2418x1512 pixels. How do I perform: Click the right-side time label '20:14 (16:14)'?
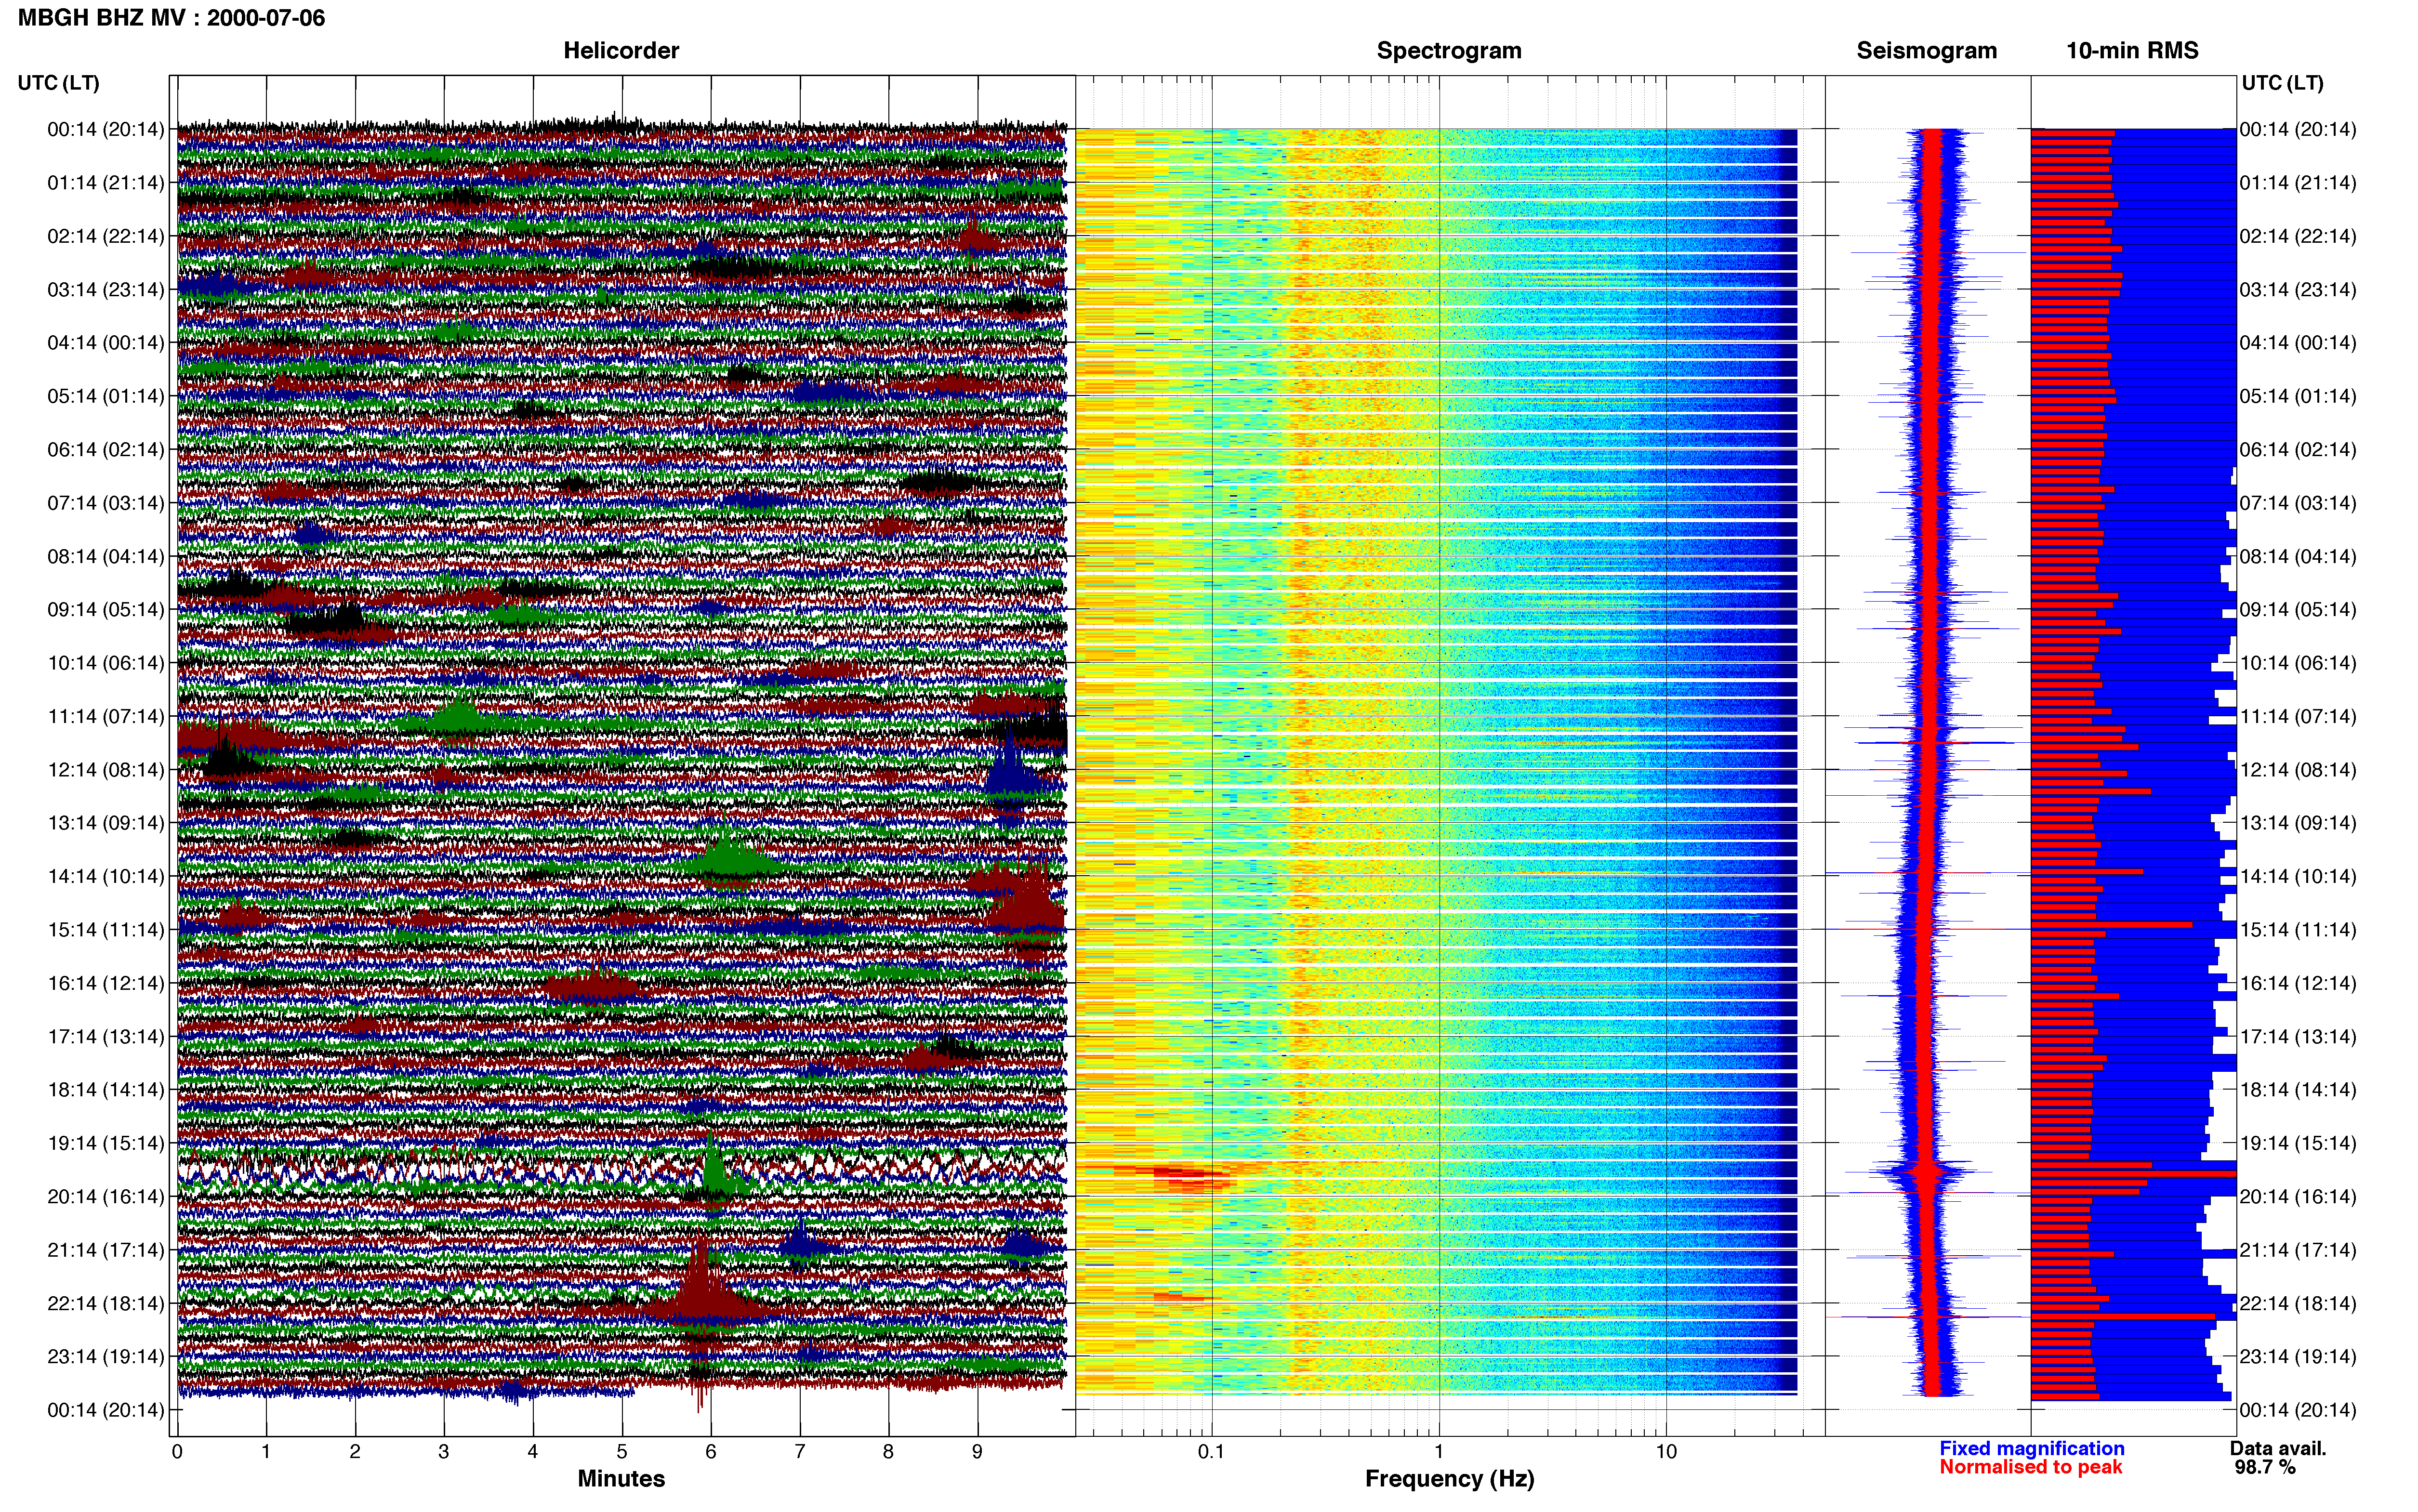point(2298,1196)
